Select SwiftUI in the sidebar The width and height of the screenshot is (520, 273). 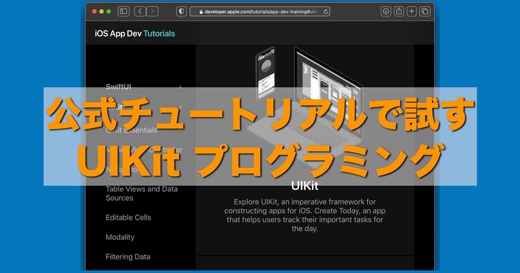(118, 86)
